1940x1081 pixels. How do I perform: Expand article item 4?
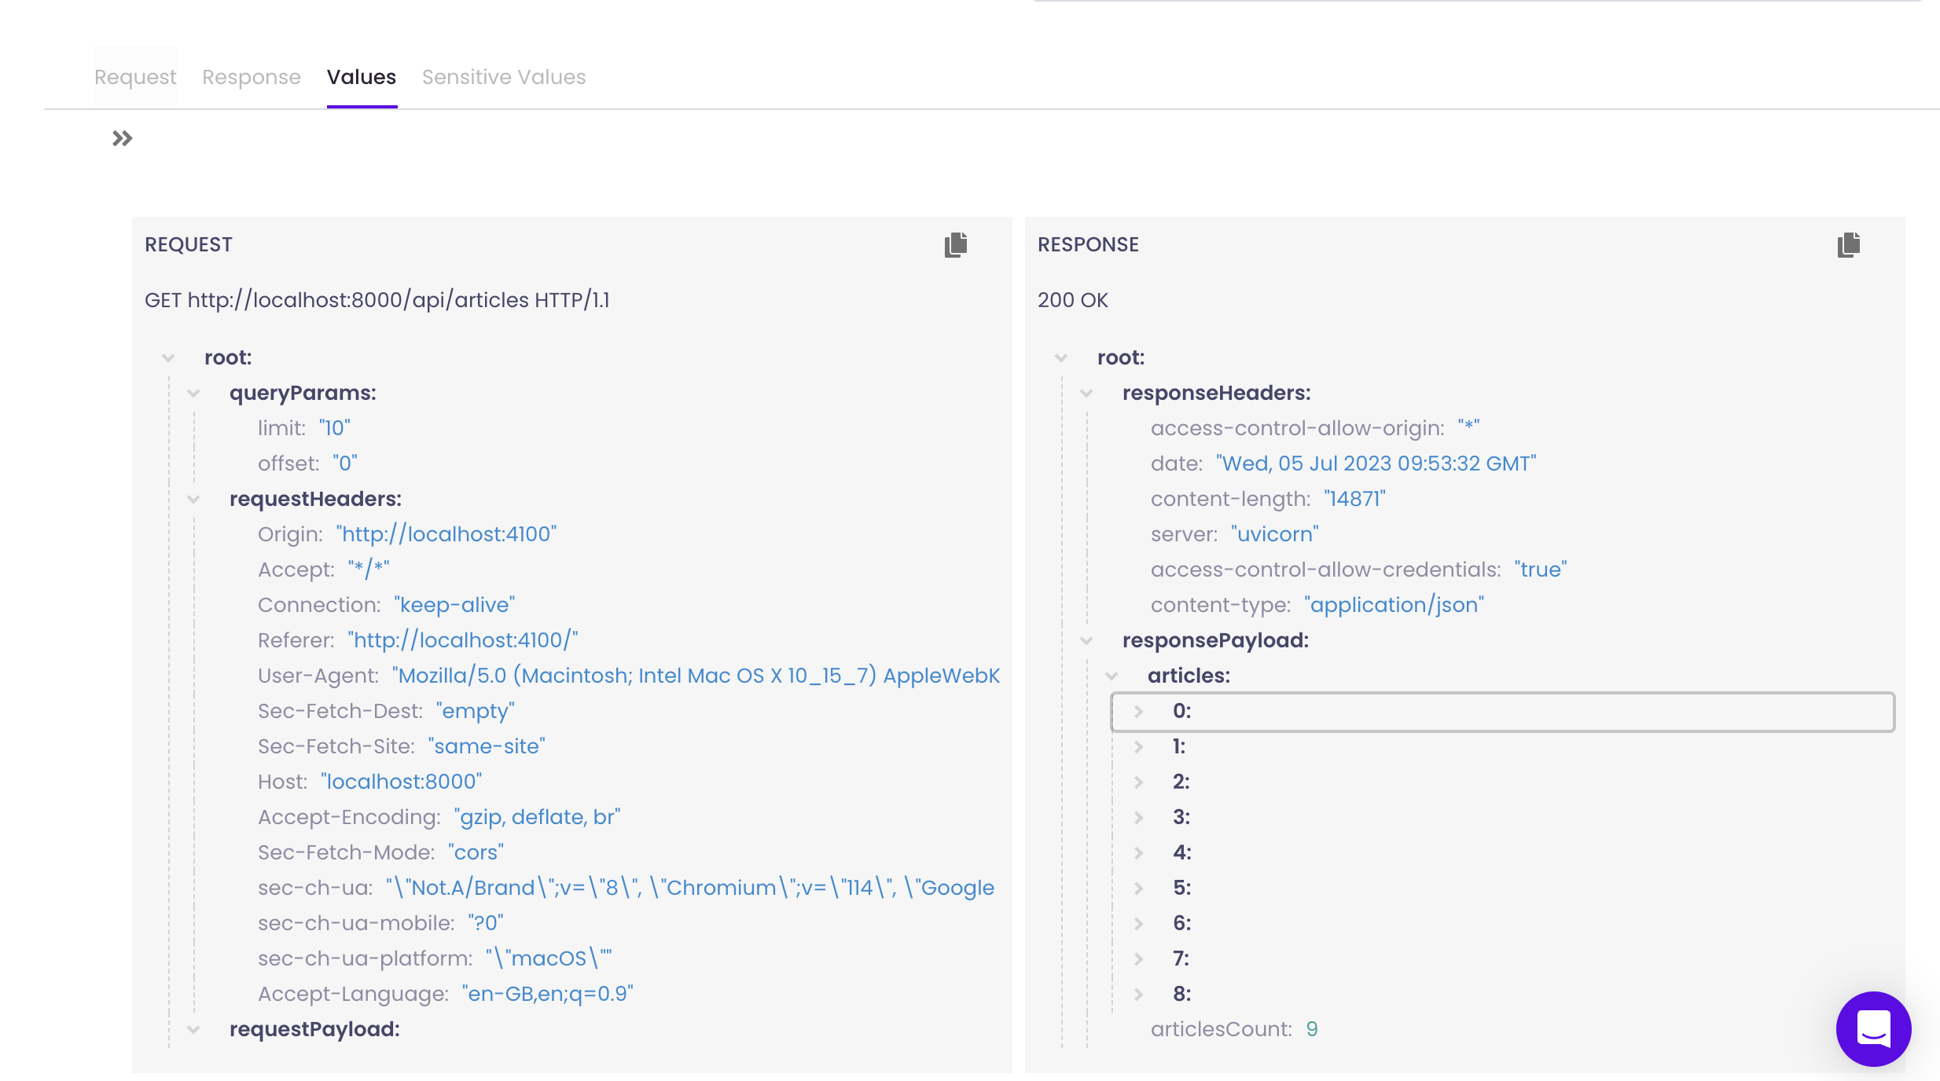1138,853
